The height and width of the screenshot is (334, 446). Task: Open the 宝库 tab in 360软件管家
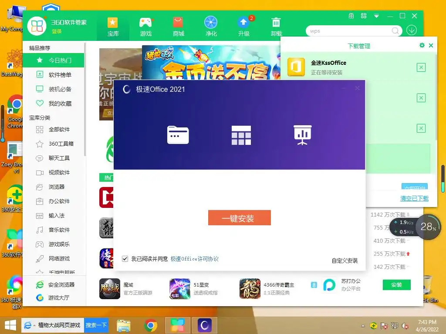(113, 27)
